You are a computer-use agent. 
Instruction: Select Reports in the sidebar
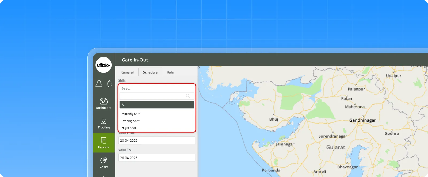[x=104, y=143]
